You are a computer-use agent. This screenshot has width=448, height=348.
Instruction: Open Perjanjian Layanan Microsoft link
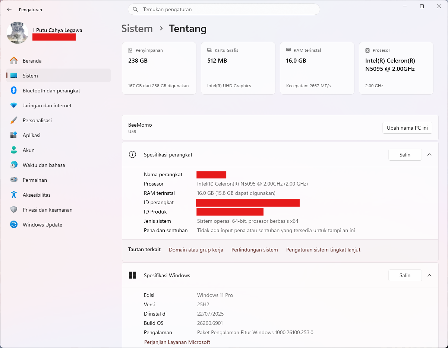click(177, 342)
